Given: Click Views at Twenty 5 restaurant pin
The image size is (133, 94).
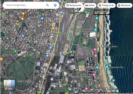Looking at the screenshot, I should [x=53, y=28].
